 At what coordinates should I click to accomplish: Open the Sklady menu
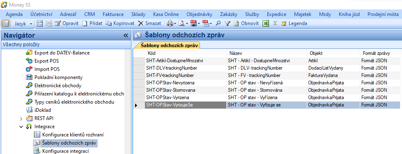click(x=138, y=14)
